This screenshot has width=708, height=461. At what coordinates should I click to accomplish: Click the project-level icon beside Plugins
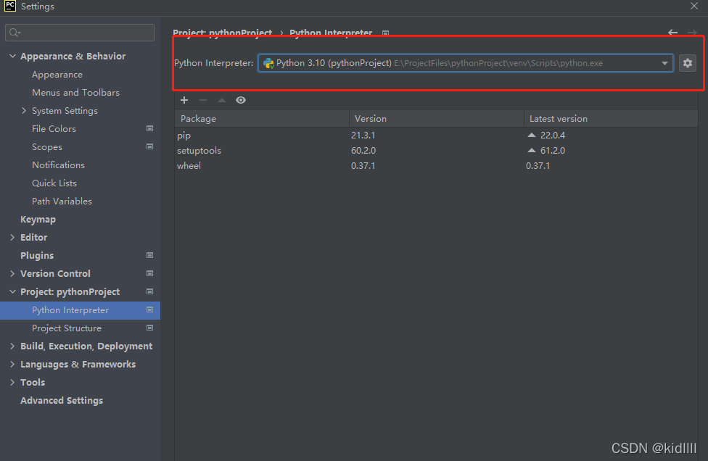coord(150,255)
